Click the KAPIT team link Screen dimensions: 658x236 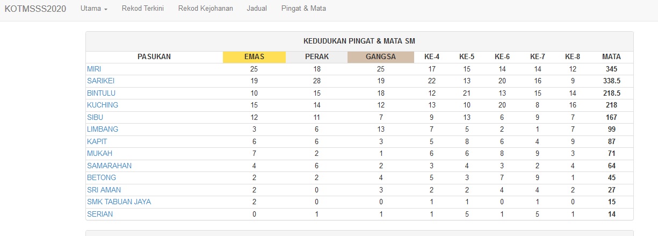click(x=97, y=141)
